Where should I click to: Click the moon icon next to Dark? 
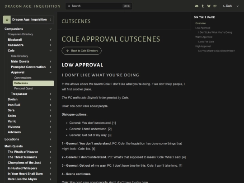224,6
